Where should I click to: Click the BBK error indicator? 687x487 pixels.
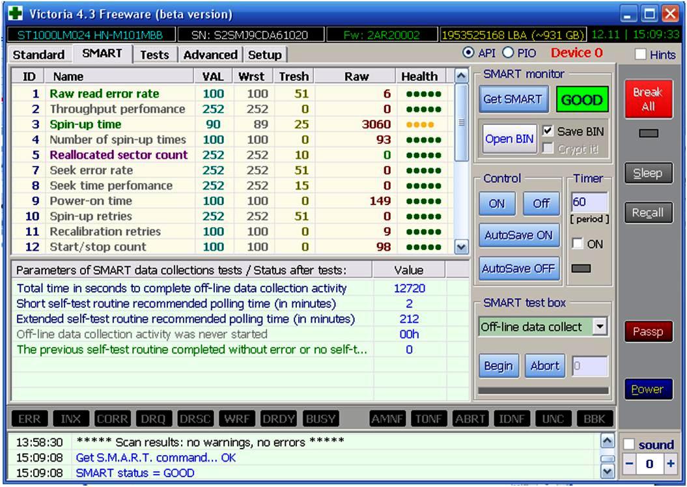point(594,419)
